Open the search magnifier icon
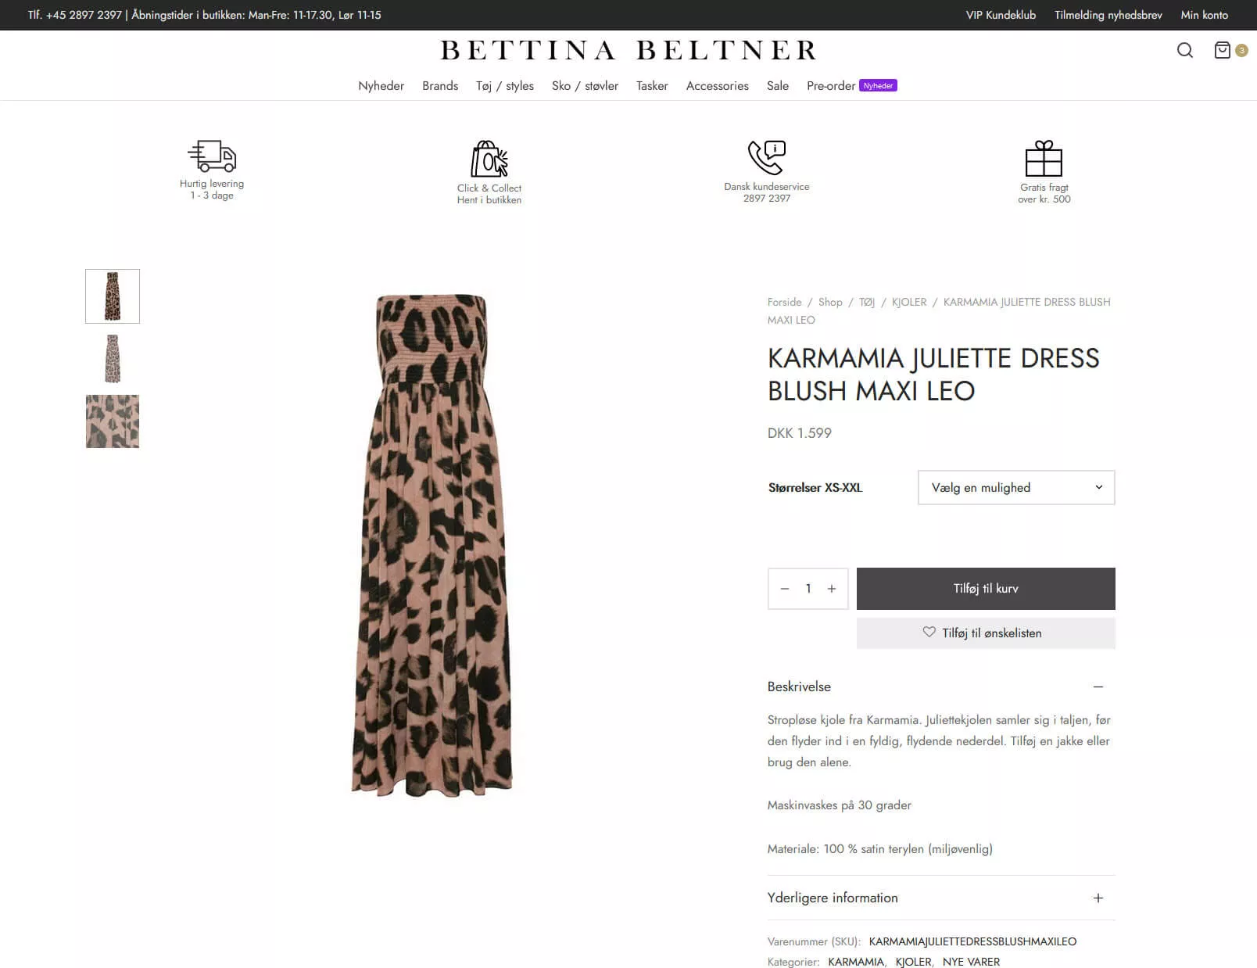 1185,51
